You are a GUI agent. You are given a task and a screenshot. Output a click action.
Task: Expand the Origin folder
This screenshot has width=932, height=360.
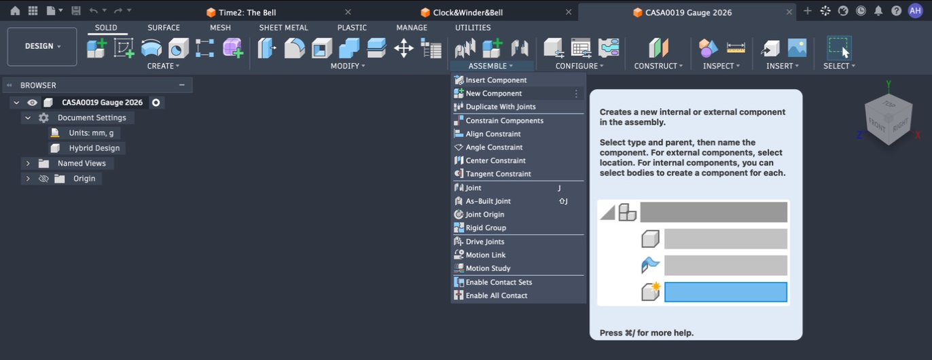click(x=28, y=179)
